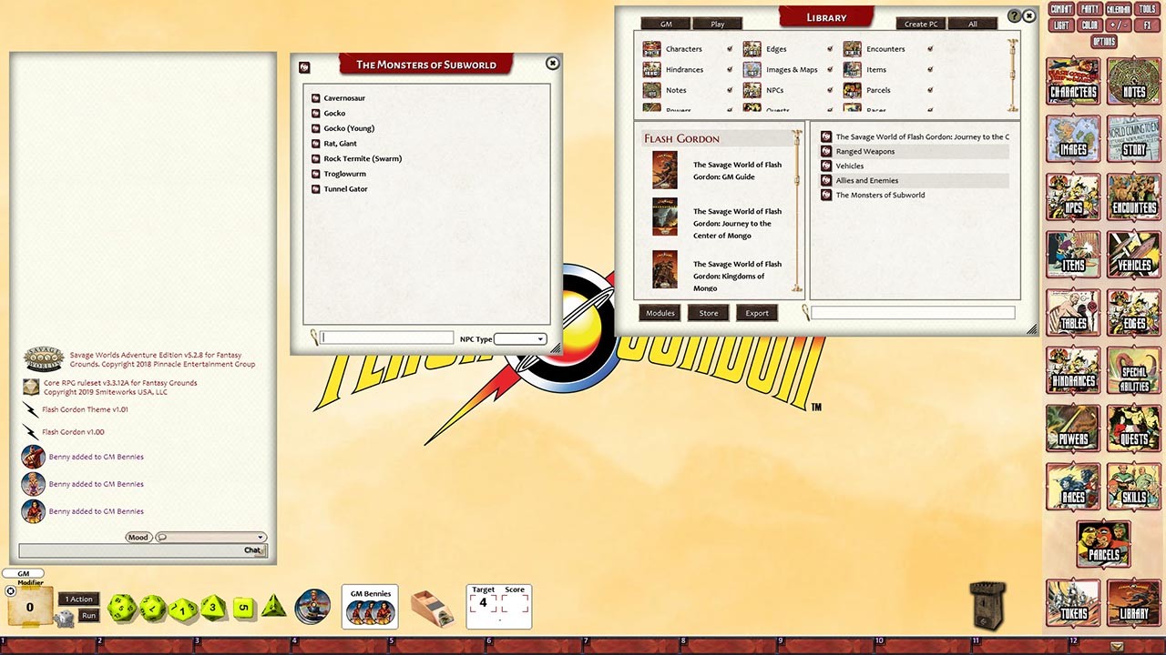This screenshot has height=655, width=1166.
Task: Open the Tokens sidebar icon
Action: (x=1072, y=602)
